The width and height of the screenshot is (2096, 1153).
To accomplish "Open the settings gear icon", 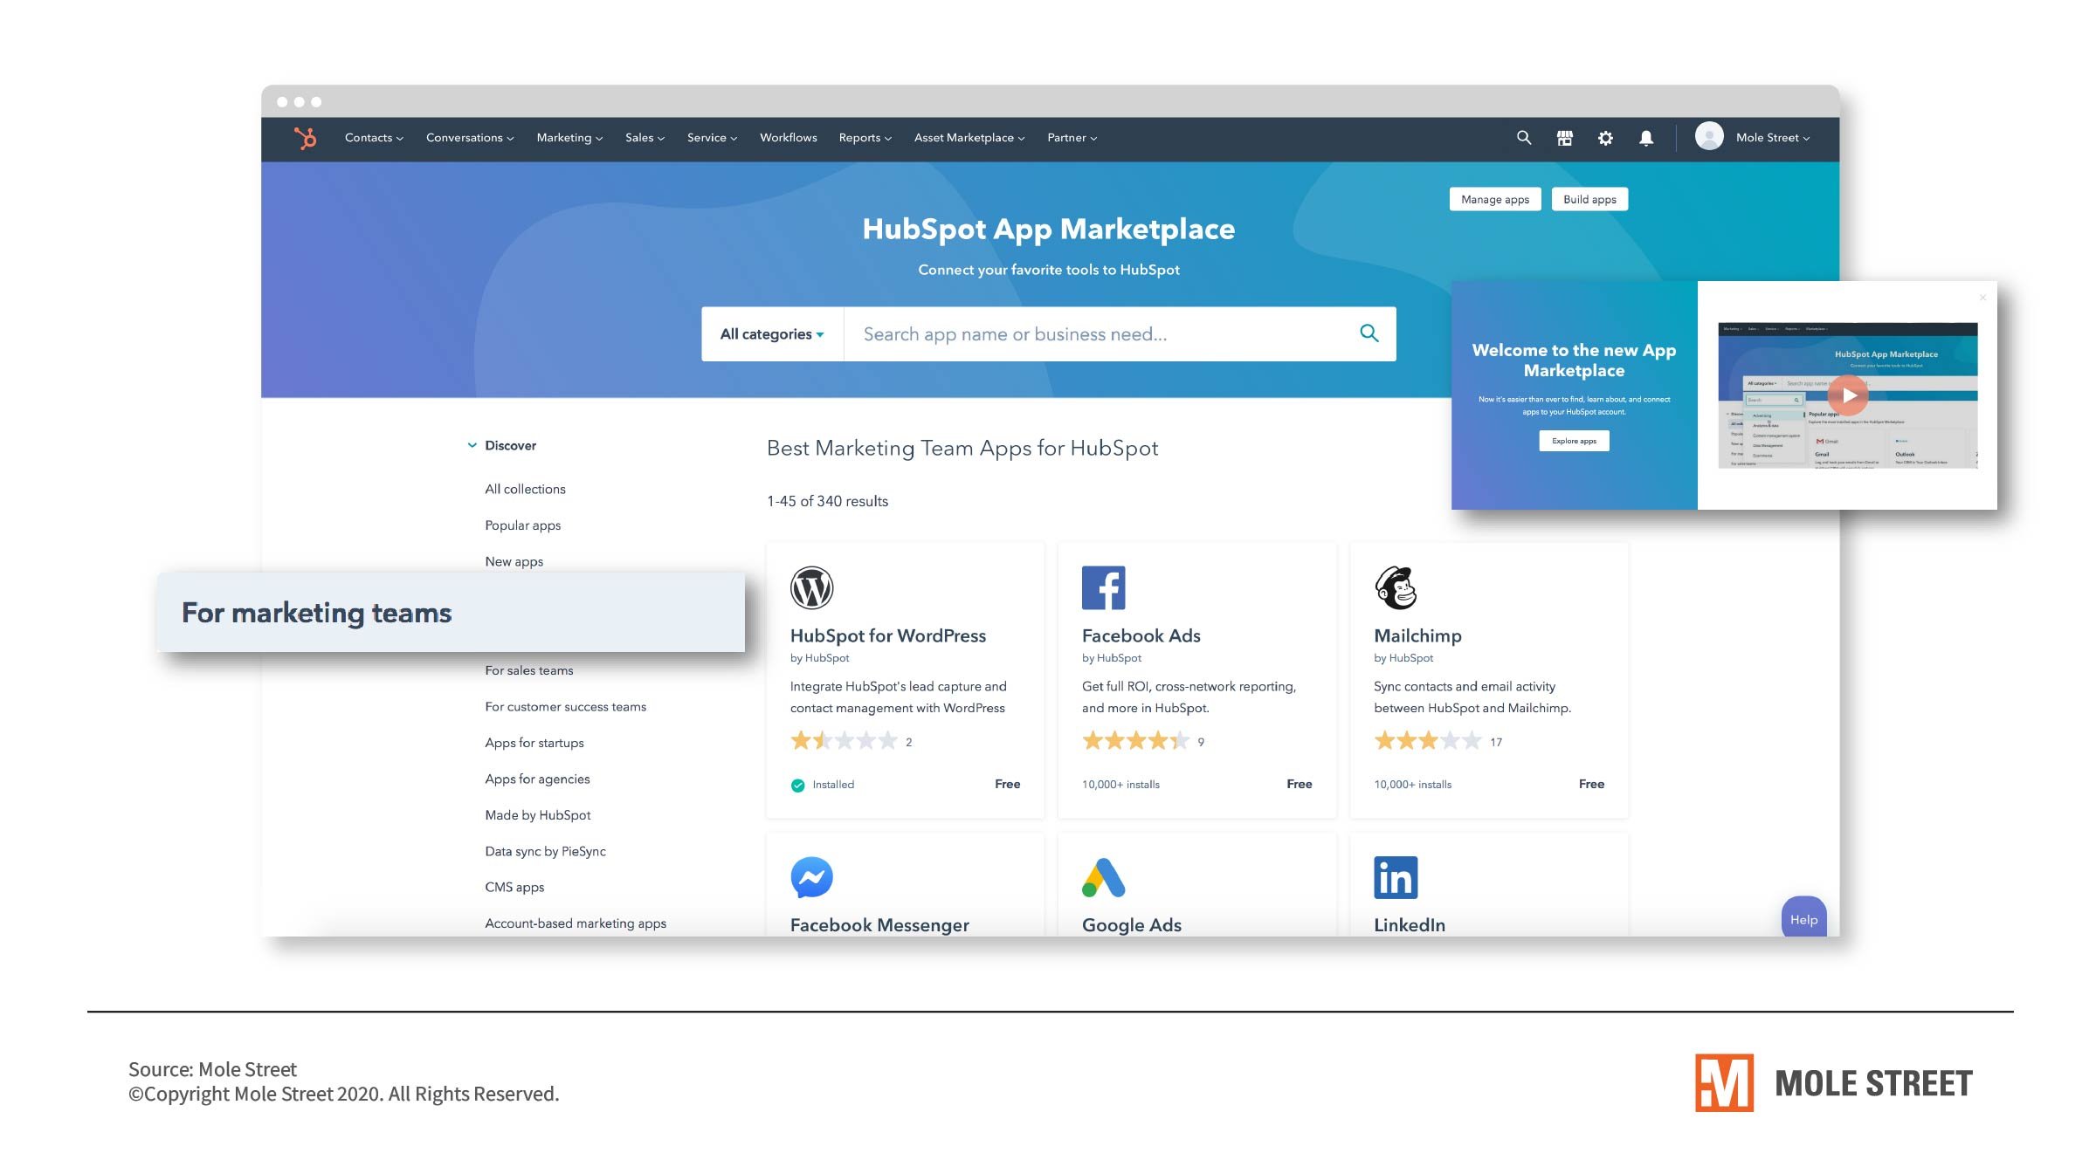I will (x=1605, y=138).
